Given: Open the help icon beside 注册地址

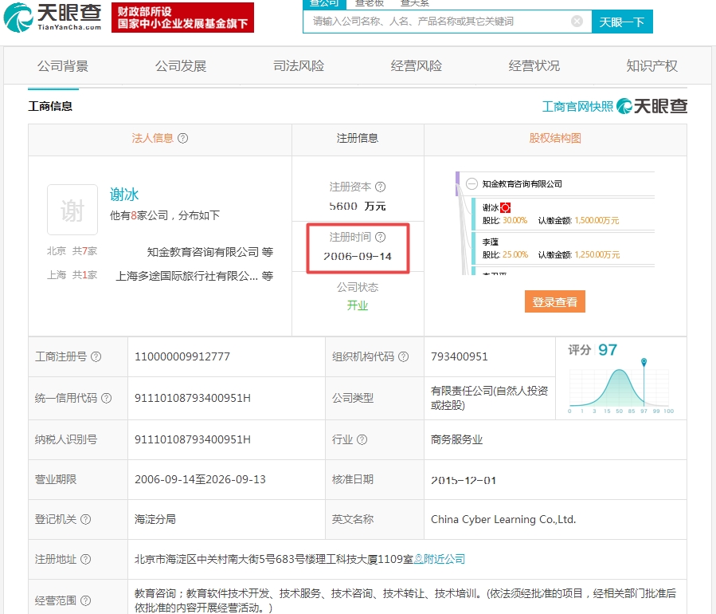Looking at the screenshot, I should pos(86,559).
